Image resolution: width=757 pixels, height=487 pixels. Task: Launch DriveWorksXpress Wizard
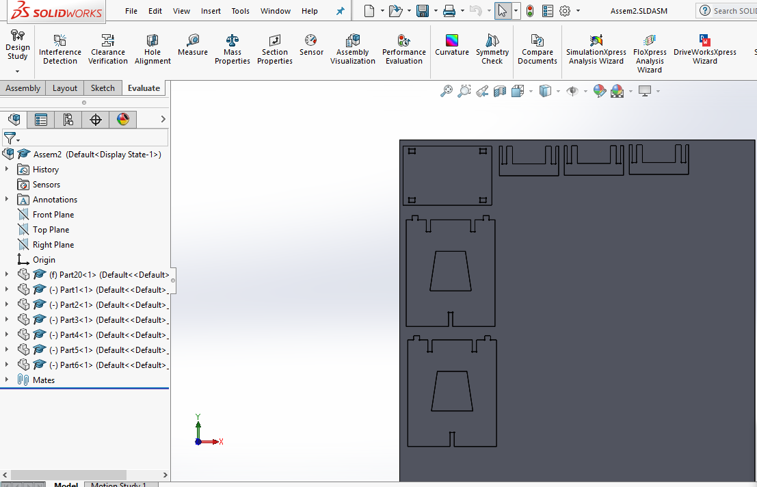[x=705, y=49]
